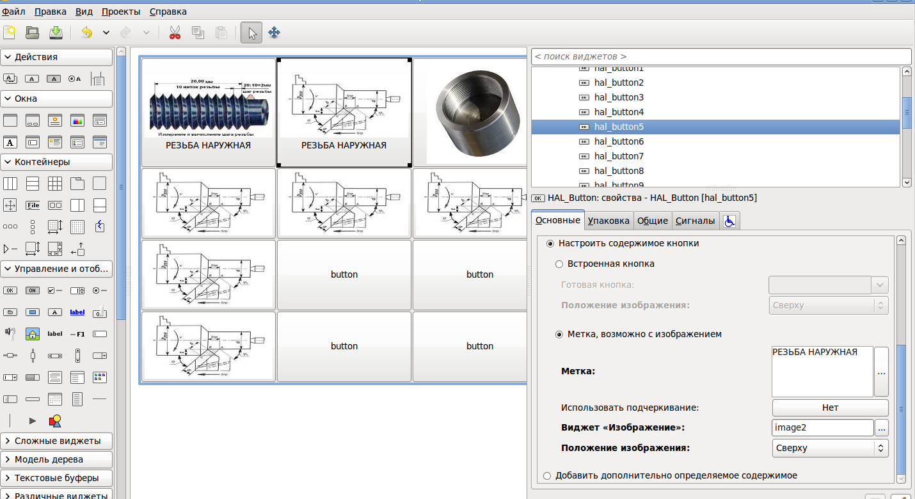Choose the Radio action icon under Действия
Screen dimensions: 915x499
75,79
